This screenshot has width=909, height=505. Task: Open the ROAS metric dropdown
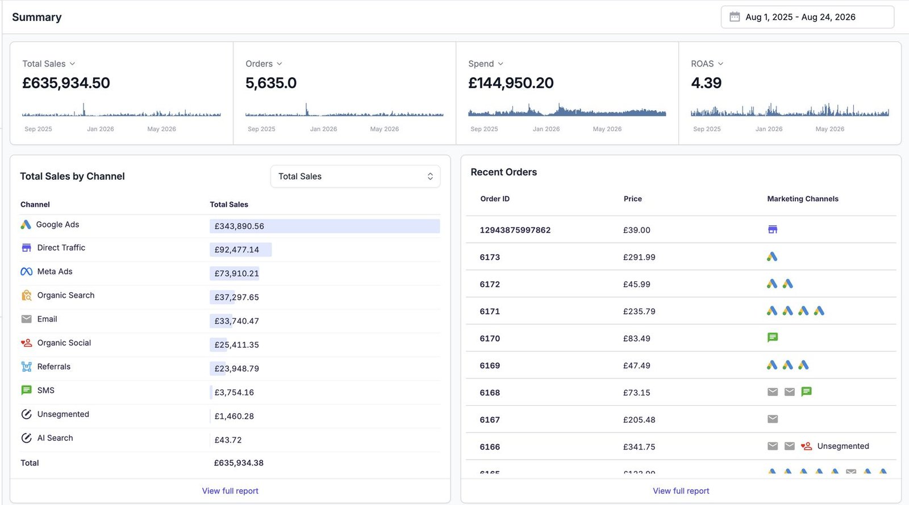coord(707,64)
